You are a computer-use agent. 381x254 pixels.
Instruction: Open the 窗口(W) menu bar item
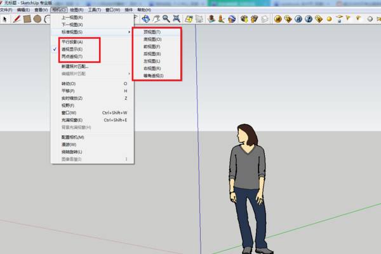[x=112, y=10]
